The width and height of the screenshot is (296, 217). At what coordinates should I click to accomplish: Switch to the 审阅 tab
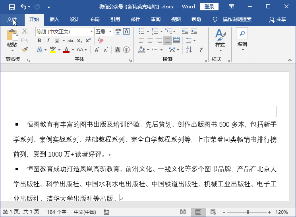[x=156, y=19]
